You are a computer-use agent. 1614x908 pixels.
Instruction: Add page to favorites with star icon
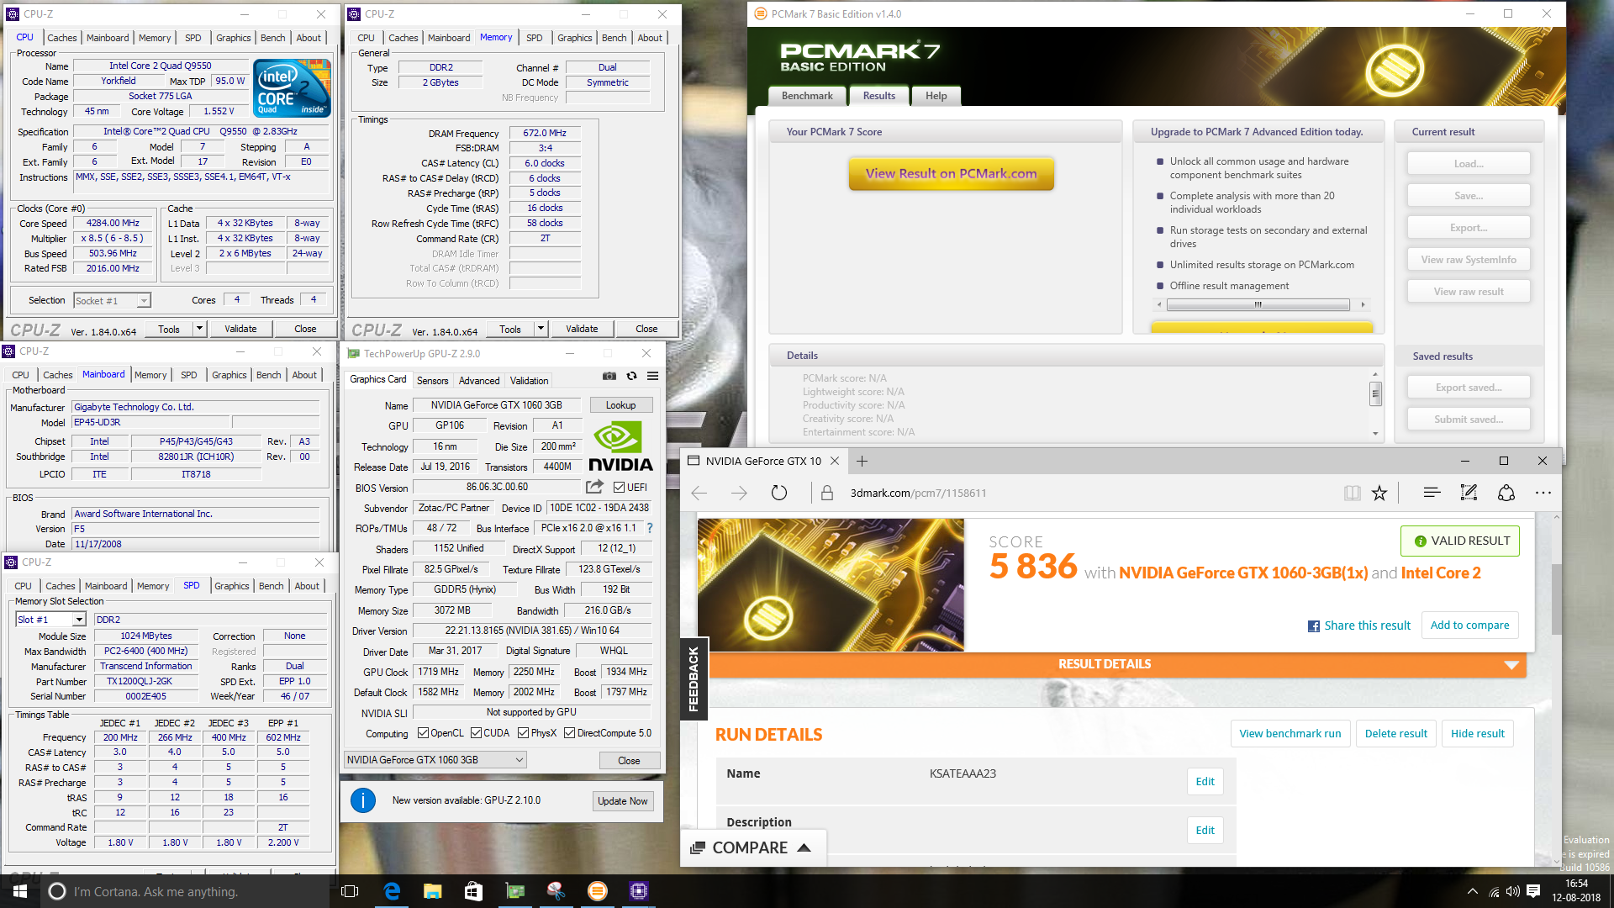point(1379,494)
